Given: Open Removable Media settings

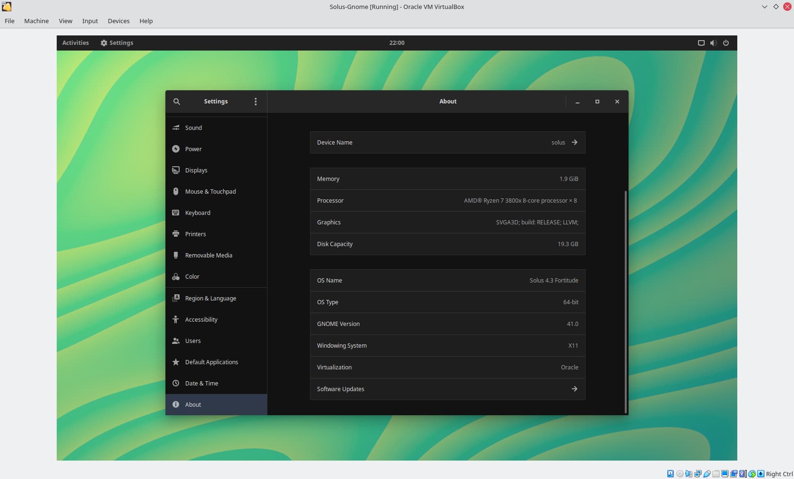Looking at the screenshot, I should coord(216,255).
